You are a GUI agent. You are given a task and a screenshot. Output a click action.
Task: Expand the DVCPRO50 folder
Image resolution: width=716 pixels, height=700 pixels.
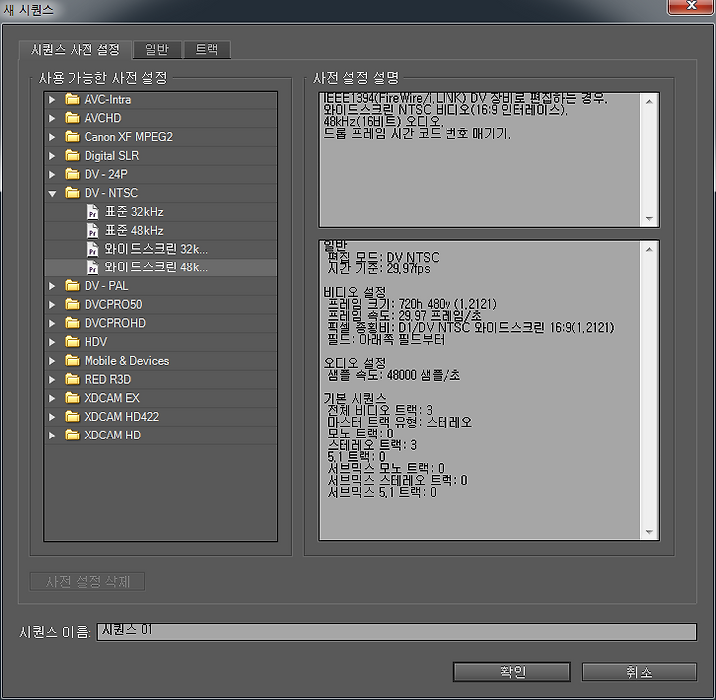[x=52, y=305]
